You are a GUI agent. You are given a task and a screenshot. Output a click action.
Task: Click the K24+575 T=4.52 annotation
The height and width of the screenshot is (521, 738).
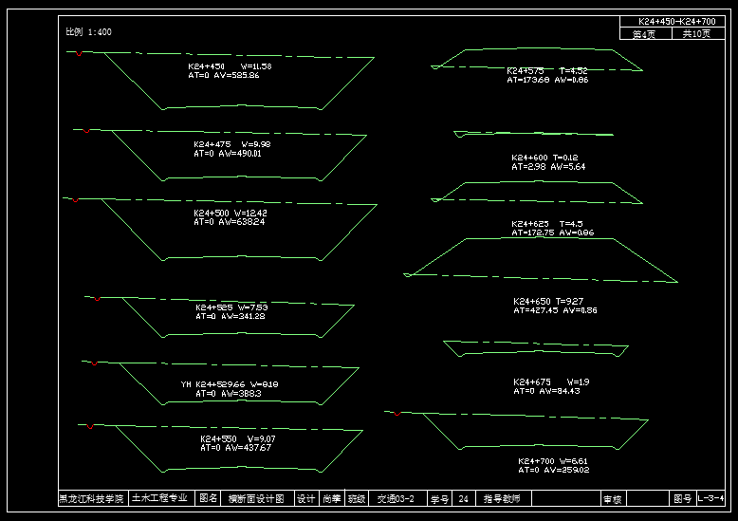pyautogui.click(x=546, y=71)
